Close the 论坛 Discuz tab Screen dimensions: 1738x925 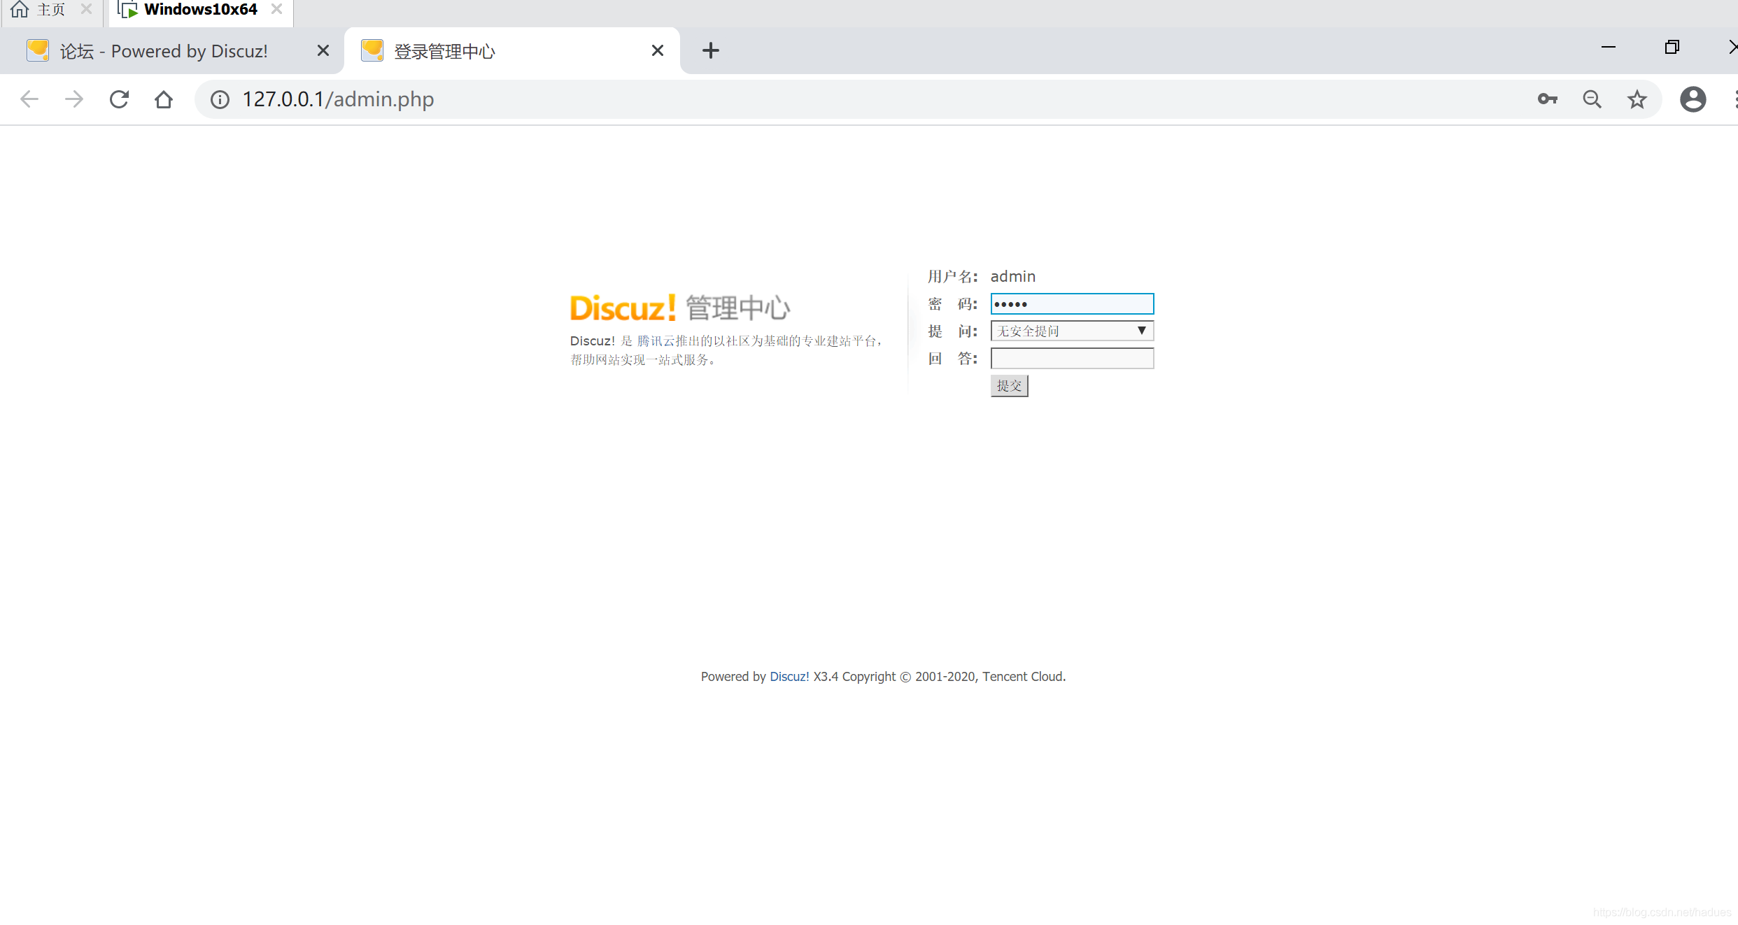tap(323, 50)
